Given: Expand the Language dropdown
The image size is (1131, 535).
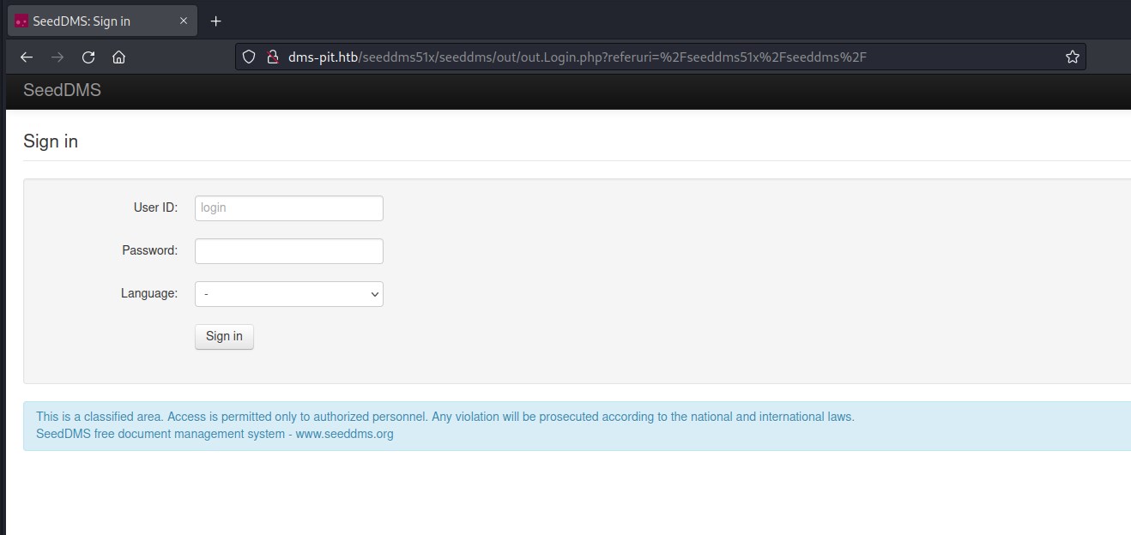Looking at the screenshot, I should pyautogui.click(x=288, y=294).
